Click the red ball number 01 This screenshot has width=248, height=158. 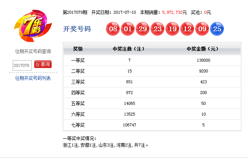pos(128,29)
